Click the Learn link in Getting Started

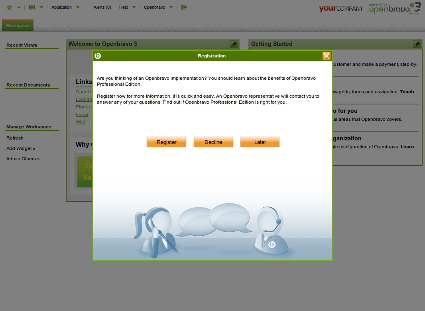coord(407,147)
